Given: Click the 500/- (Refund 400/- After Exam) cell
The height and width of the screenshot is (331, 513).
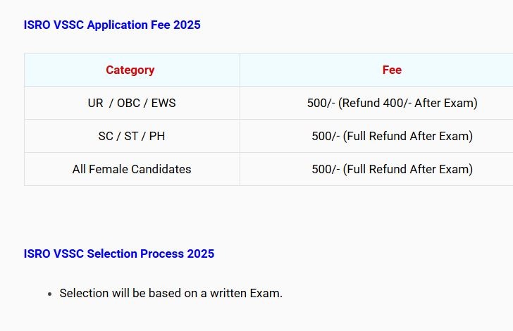Looking at the screenshot, I should [x=376, y=103].
